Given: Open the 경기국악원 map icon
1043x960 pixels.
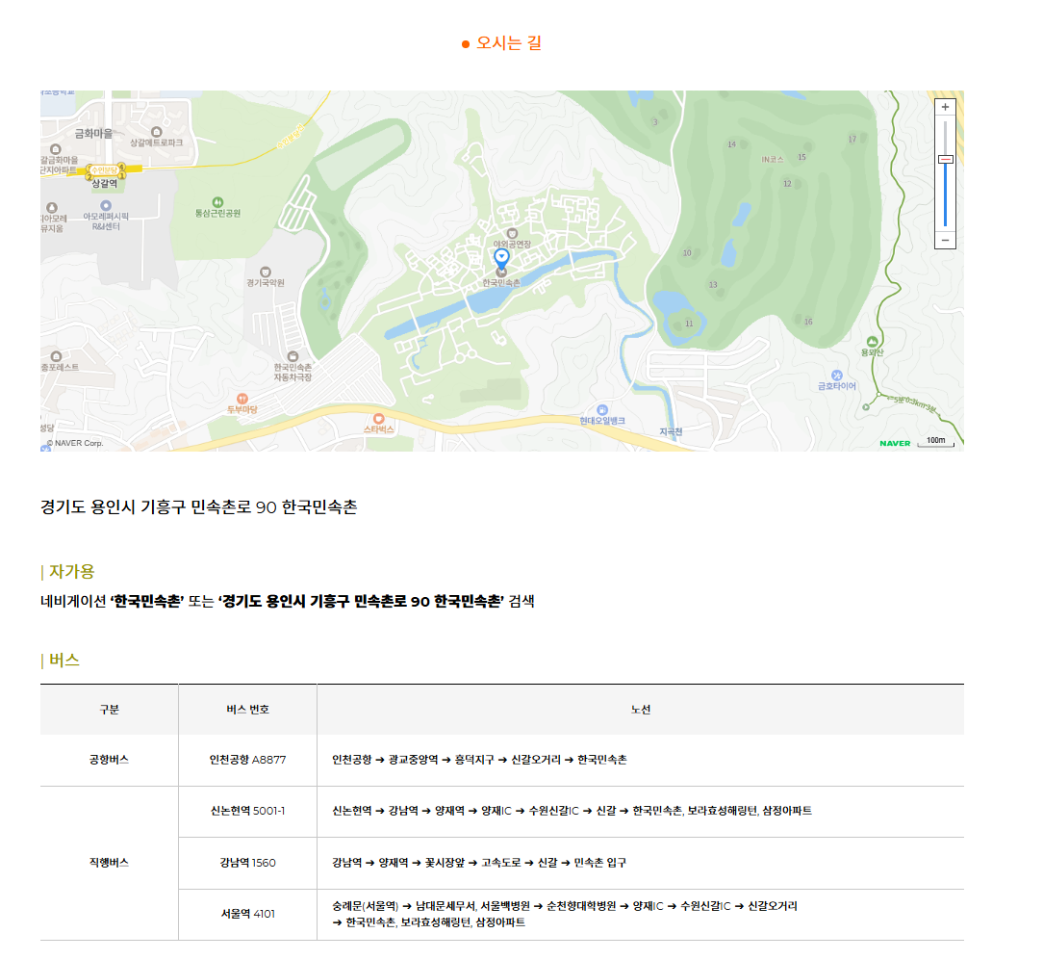Looking at the screenshot, I should click(x=266, y=272).
